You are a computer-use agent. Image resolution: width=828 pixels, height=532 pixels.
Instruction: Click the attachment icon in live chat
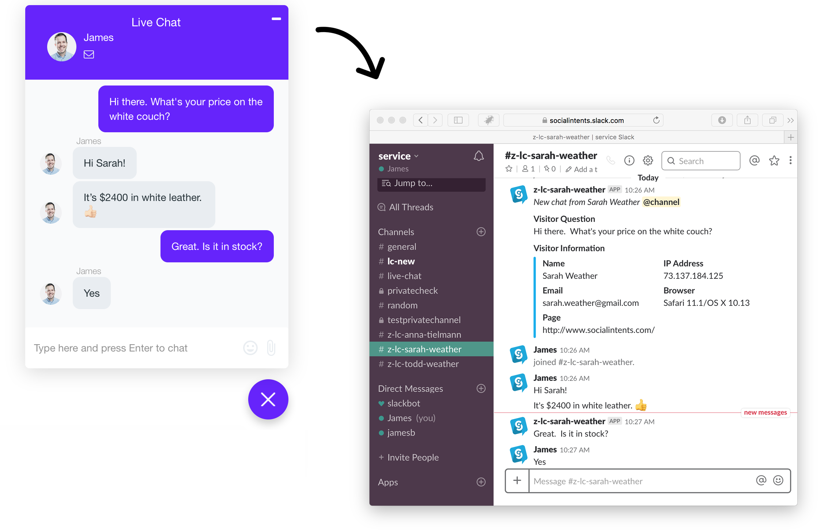click(x=271, y=348)
